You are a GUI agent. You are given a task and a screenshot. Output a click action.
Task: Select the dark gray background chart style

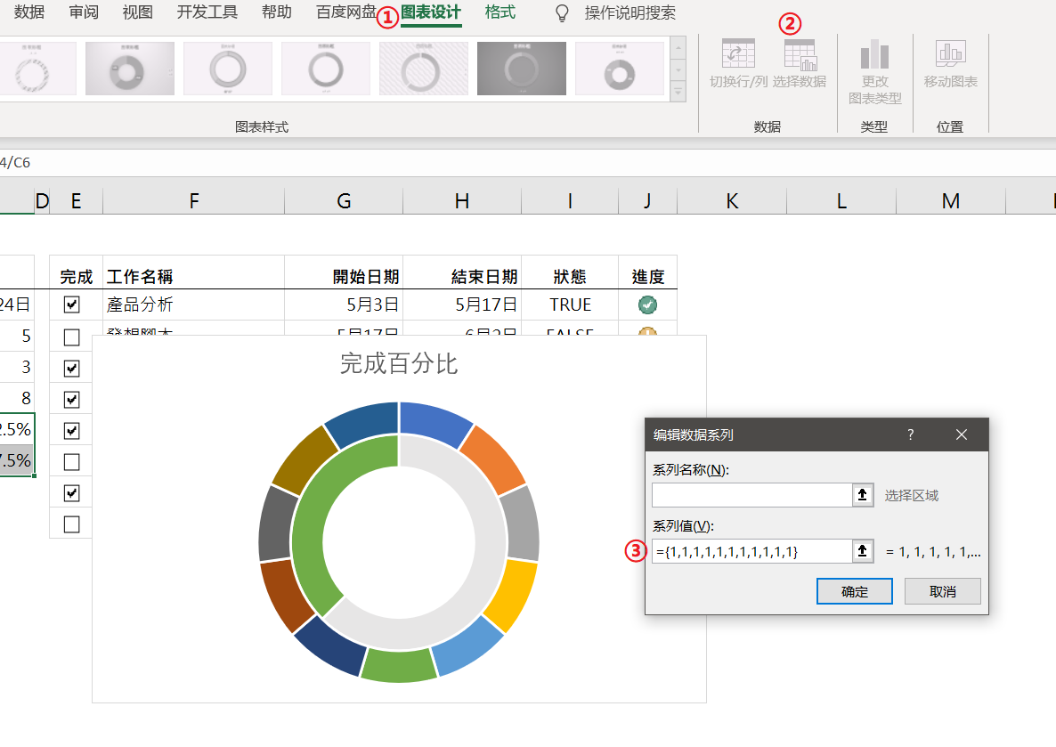[x=522, y=69]
